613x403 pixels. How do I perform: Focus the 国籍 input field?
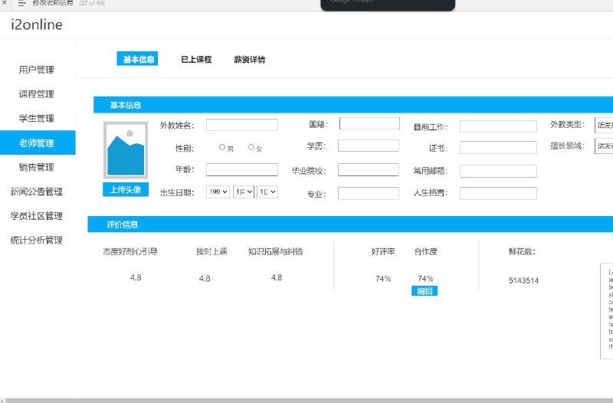[x=369, y=123]
